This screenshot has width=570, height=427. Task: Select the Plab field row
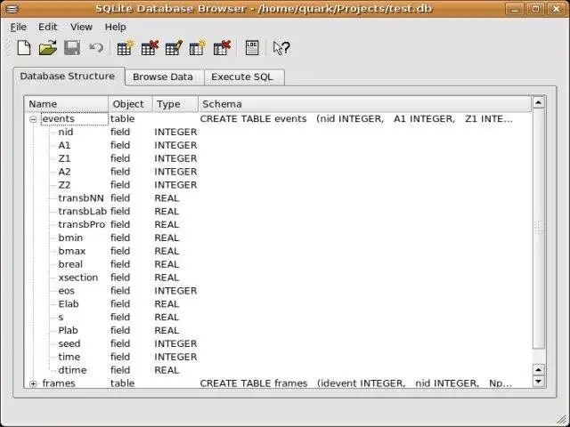coord(278,330)
